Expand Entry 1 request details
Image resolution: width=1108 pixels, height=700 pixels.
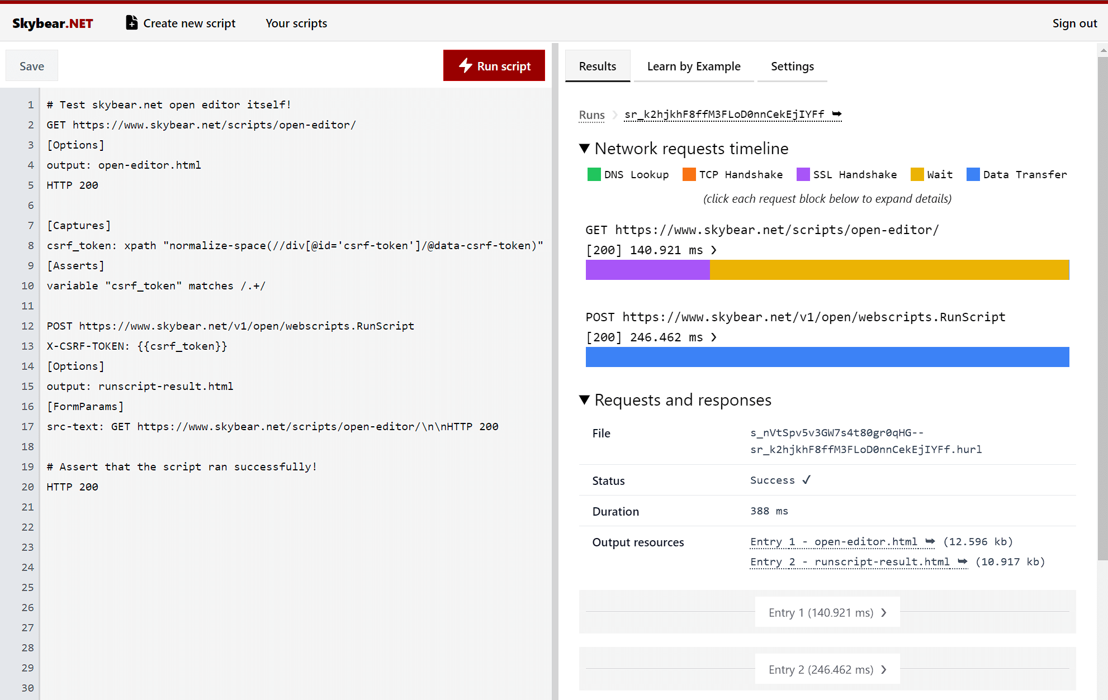tap(826, 612)
